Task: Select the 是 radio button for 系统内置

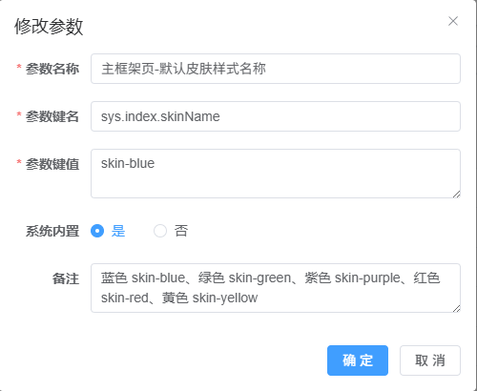Action: click(97, 231)
